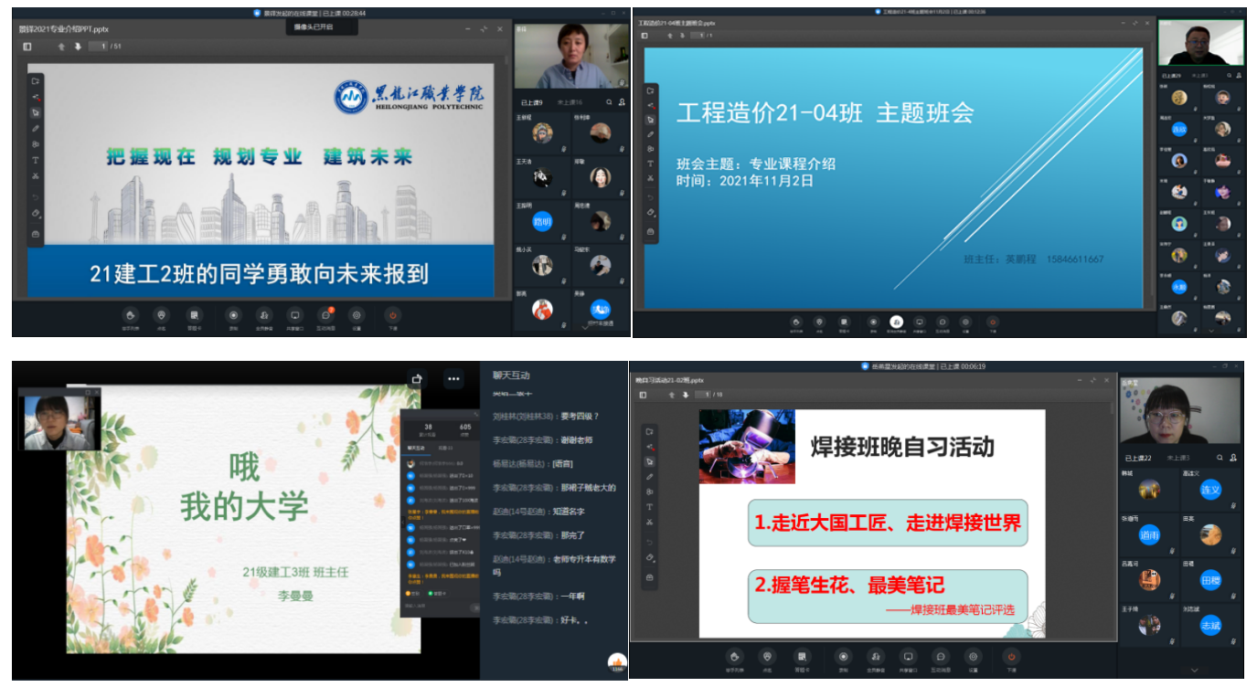Click the share icon above the 我的大学 slide

(418, 379)
